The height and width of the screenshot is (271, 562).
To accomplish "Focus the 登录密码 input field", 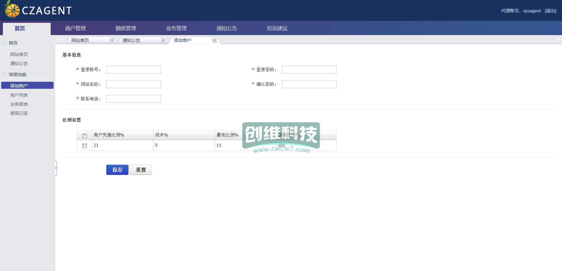I will tap(309, 69).
